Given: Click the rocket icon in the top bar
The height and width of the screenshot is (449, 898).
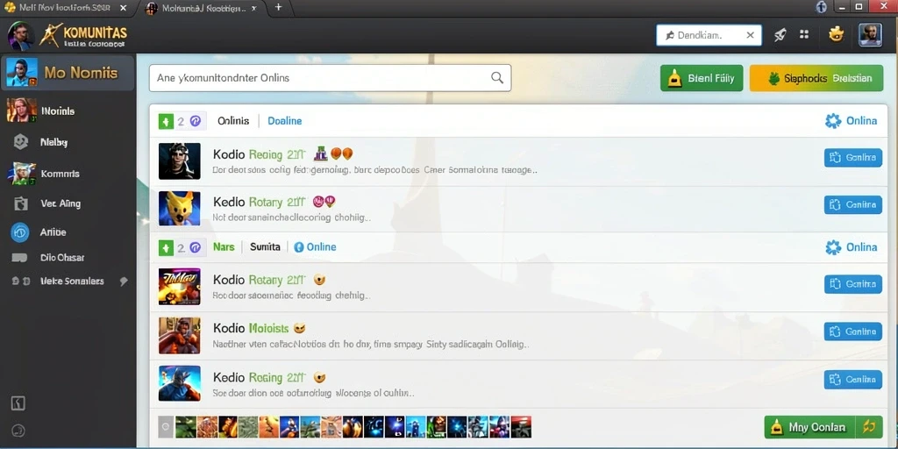Looking at the screenshot, I should (x=780, y=35).
